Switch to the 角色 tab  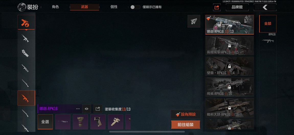(x=55, y=7)
